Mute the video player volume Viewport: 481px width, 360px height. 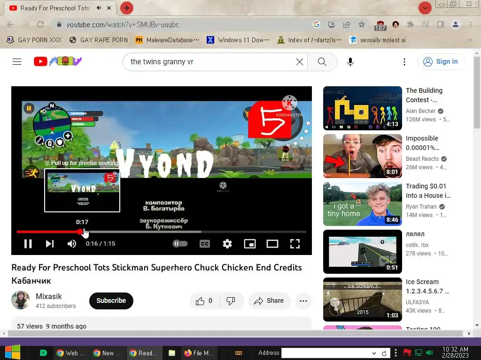pyautogui.click(x=71, y=244)
